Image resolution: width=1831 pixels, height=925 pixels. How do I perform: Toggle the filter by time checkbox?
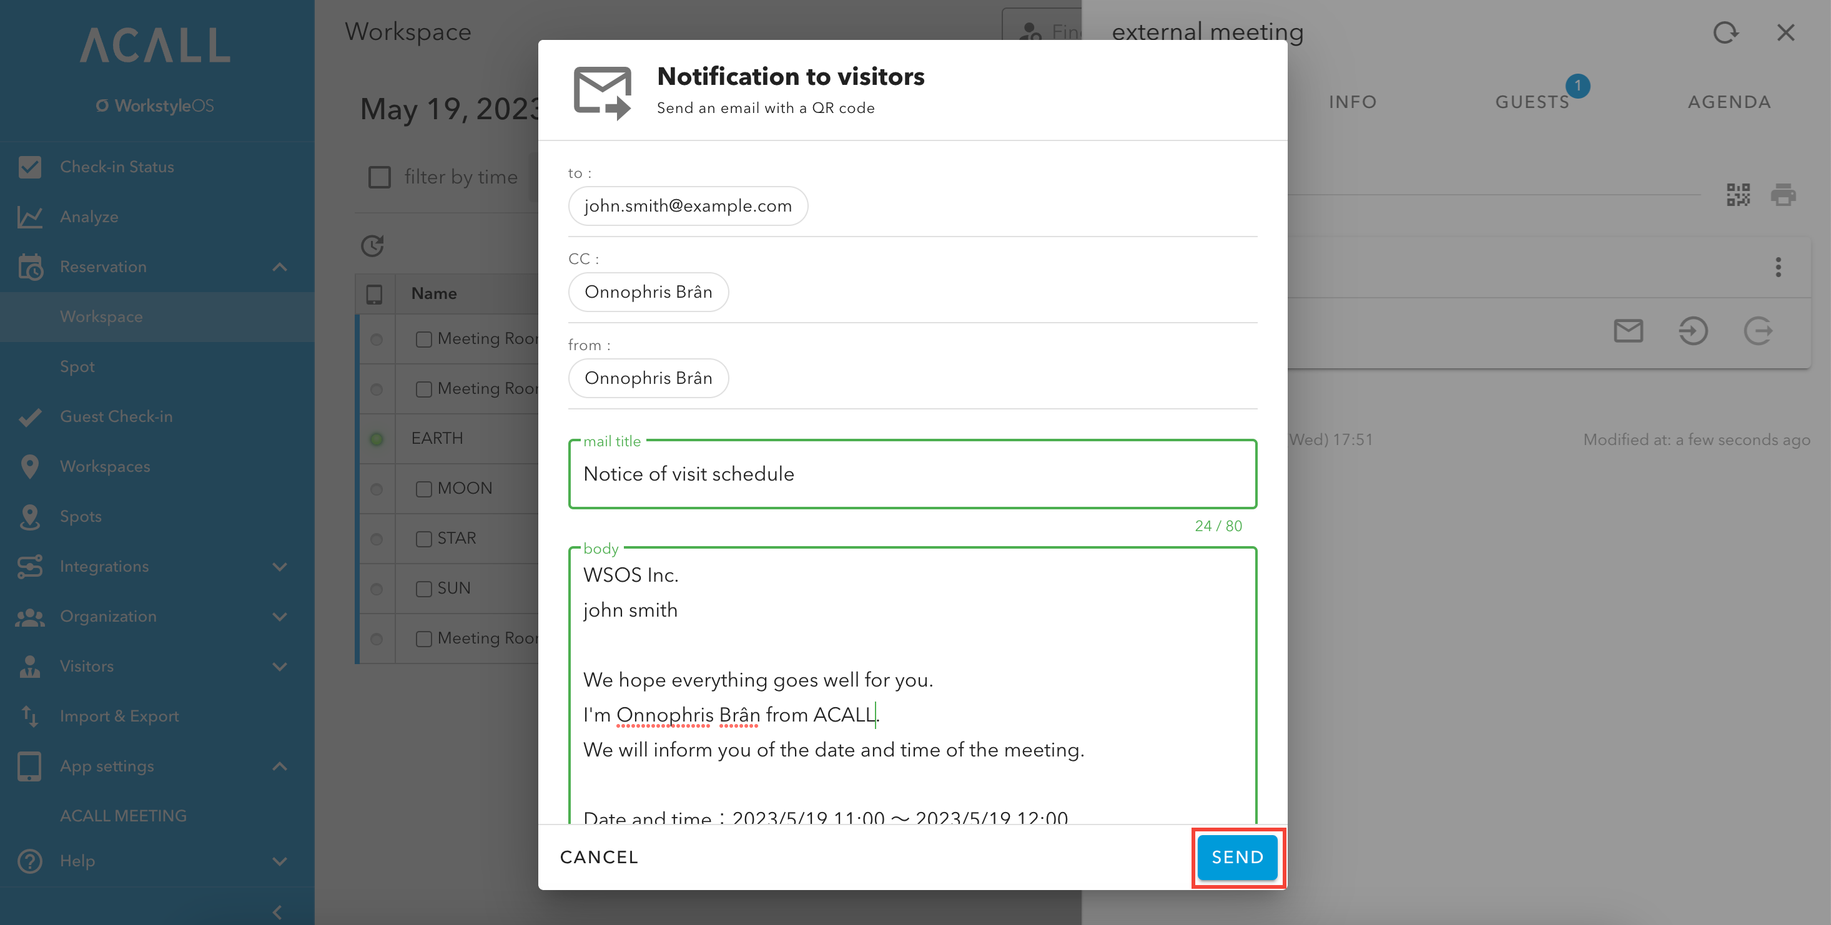tap(380, 177)
